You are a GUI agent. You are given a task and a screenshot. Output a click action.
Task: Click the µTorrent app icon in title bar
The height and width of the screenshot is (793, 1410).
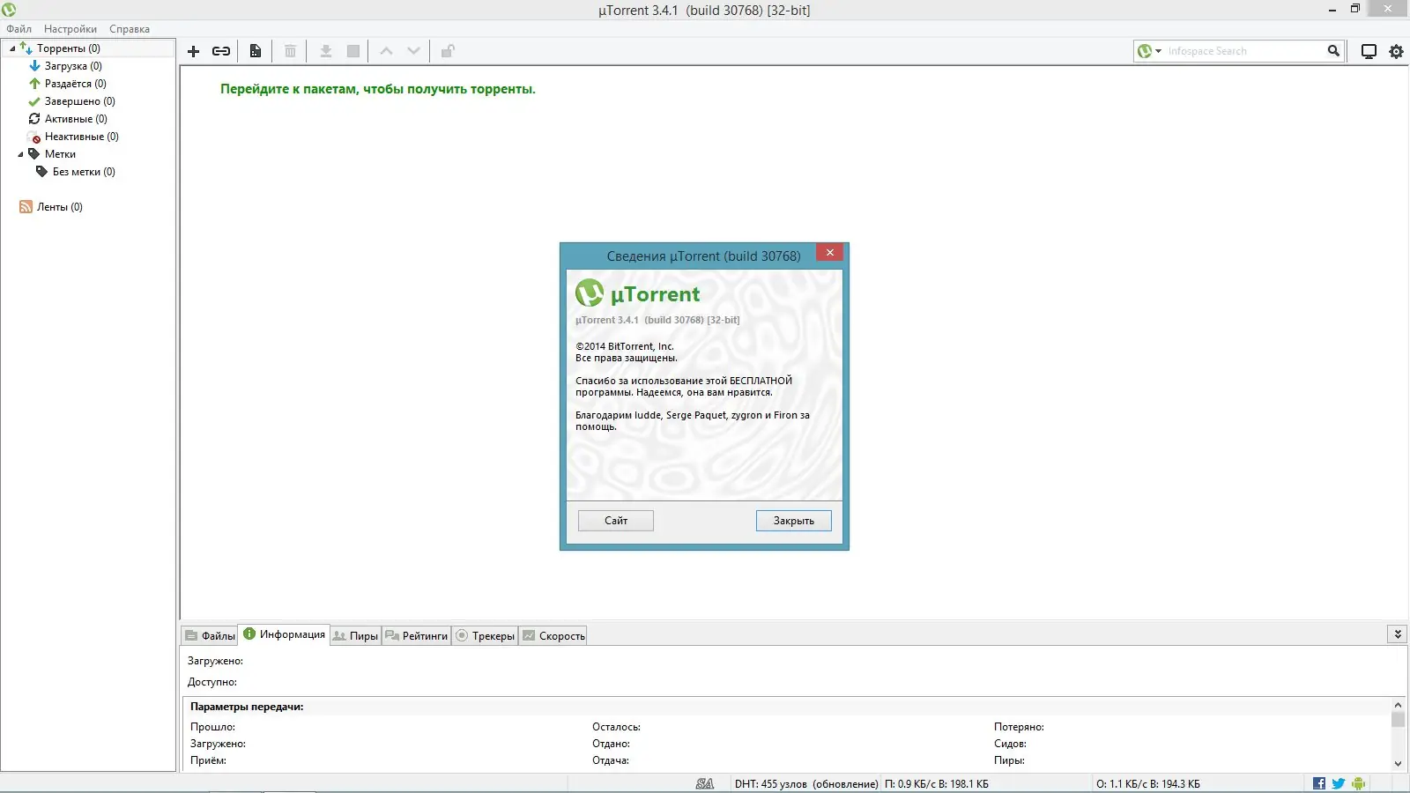9,10
